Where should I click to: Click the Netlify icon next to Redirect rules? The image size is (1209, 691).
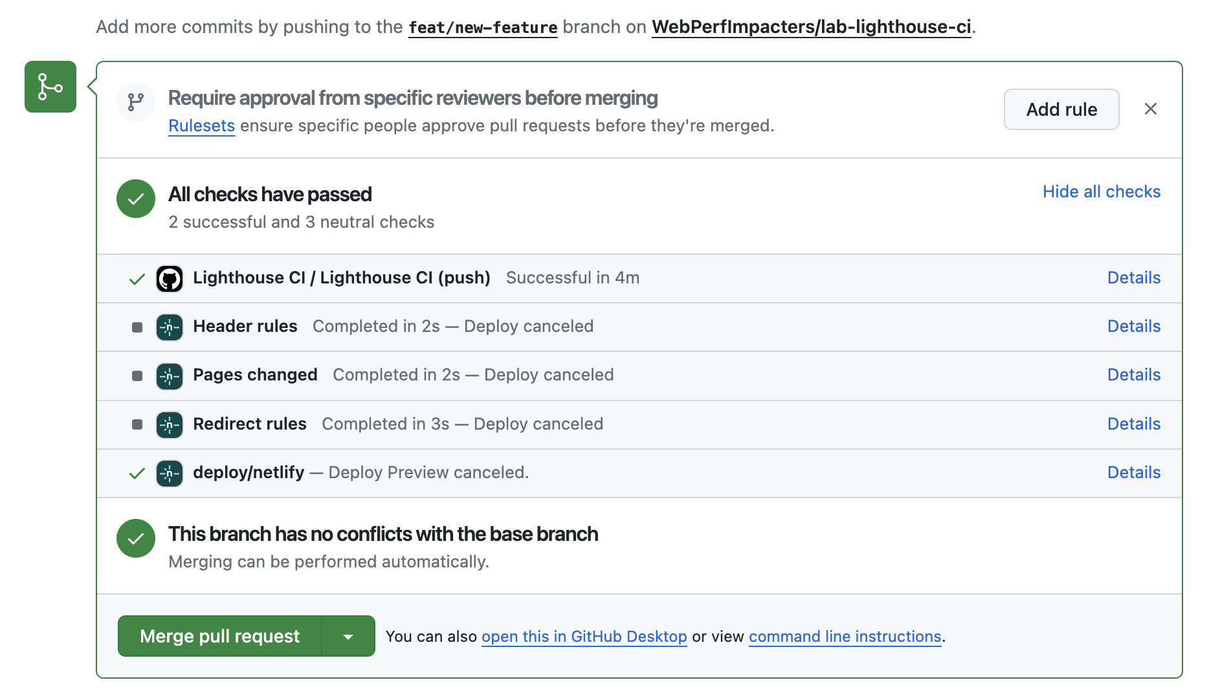tap(170, 425)
